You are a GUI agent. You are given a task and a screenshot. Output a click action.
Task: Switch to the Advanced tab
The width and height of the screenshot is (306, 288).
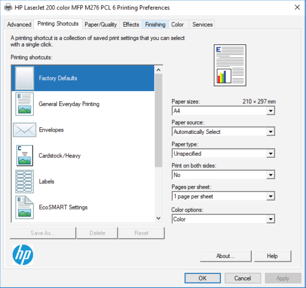[19, 24]
